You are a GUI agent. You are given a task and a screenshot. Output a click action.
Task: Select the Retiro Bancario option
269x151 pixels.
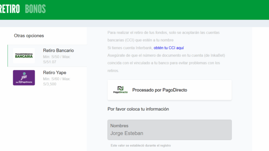pos(47,56)
